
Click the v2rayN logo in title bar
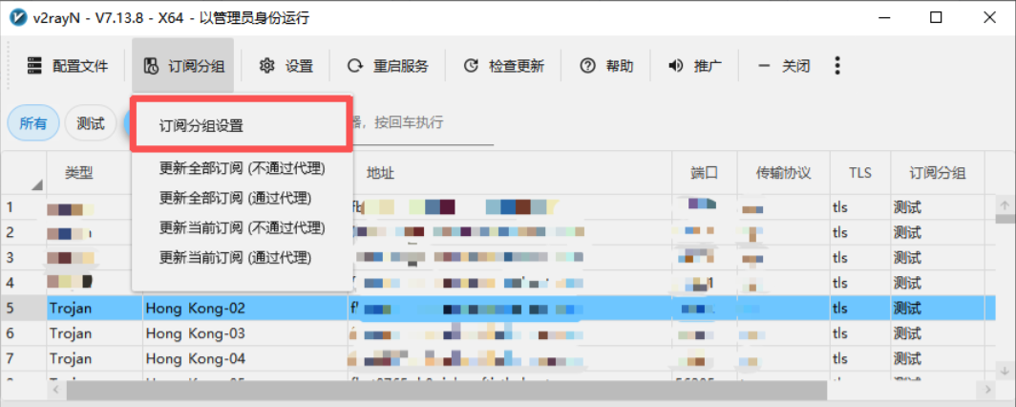pyautogui.click(x=18, y=17)
